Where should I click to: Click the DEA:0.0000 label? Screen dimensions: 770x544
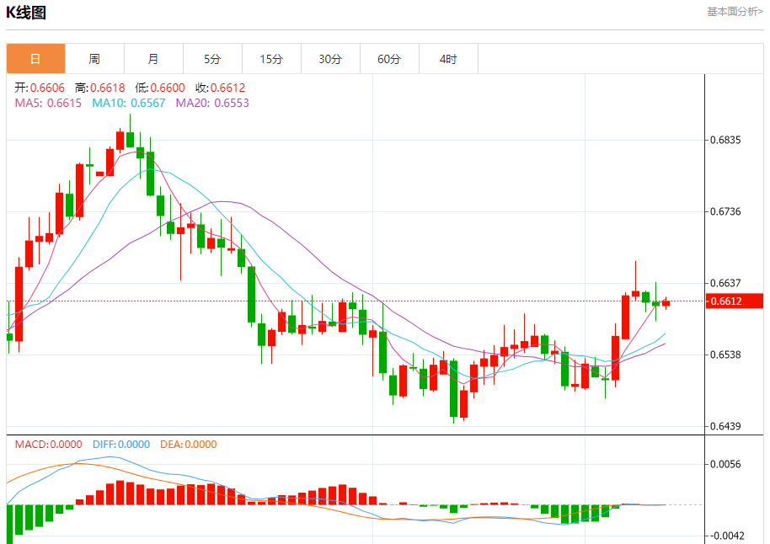click(x=189, y=445)
